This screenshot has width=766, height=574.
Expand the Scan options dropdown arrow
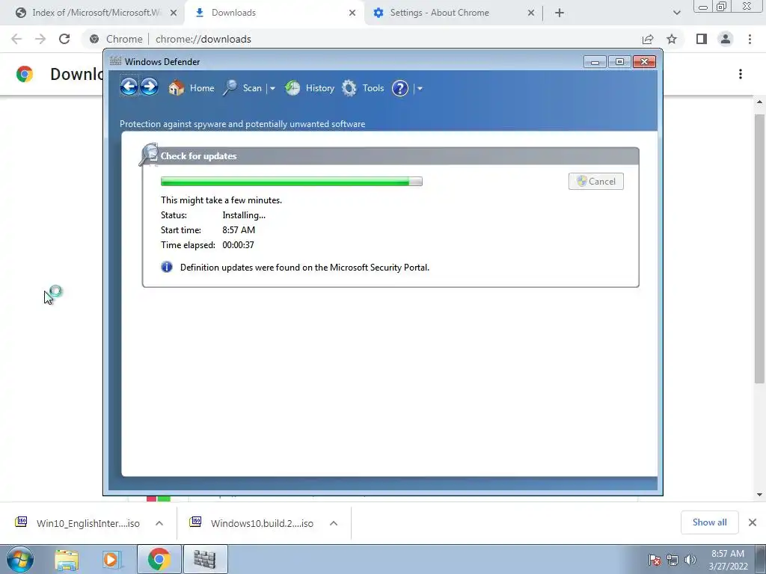click(272, 88)
